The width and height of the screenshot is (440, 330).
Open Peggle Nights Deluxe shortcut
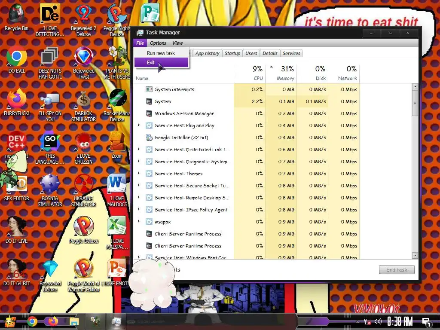(117, 20)
